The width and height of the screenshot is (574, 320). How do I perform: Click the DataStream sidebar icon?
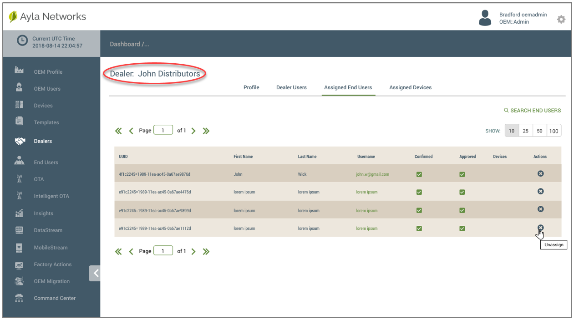click(19, 230)
